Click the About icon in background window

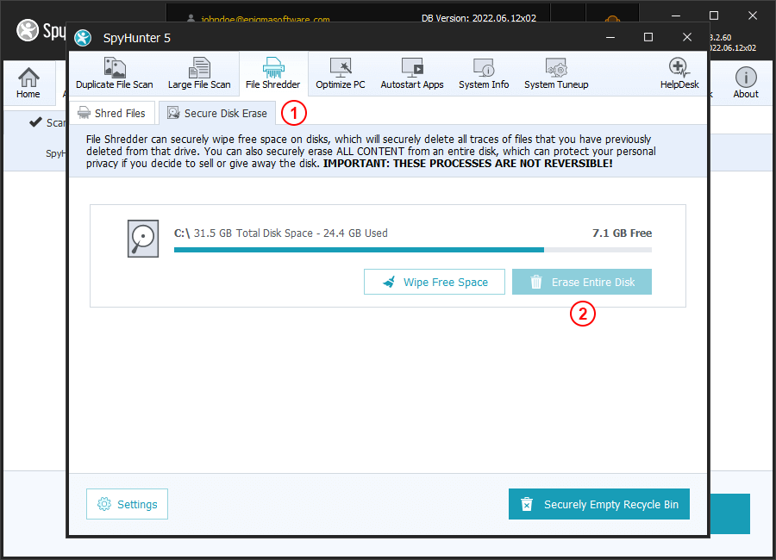point(745,83)
